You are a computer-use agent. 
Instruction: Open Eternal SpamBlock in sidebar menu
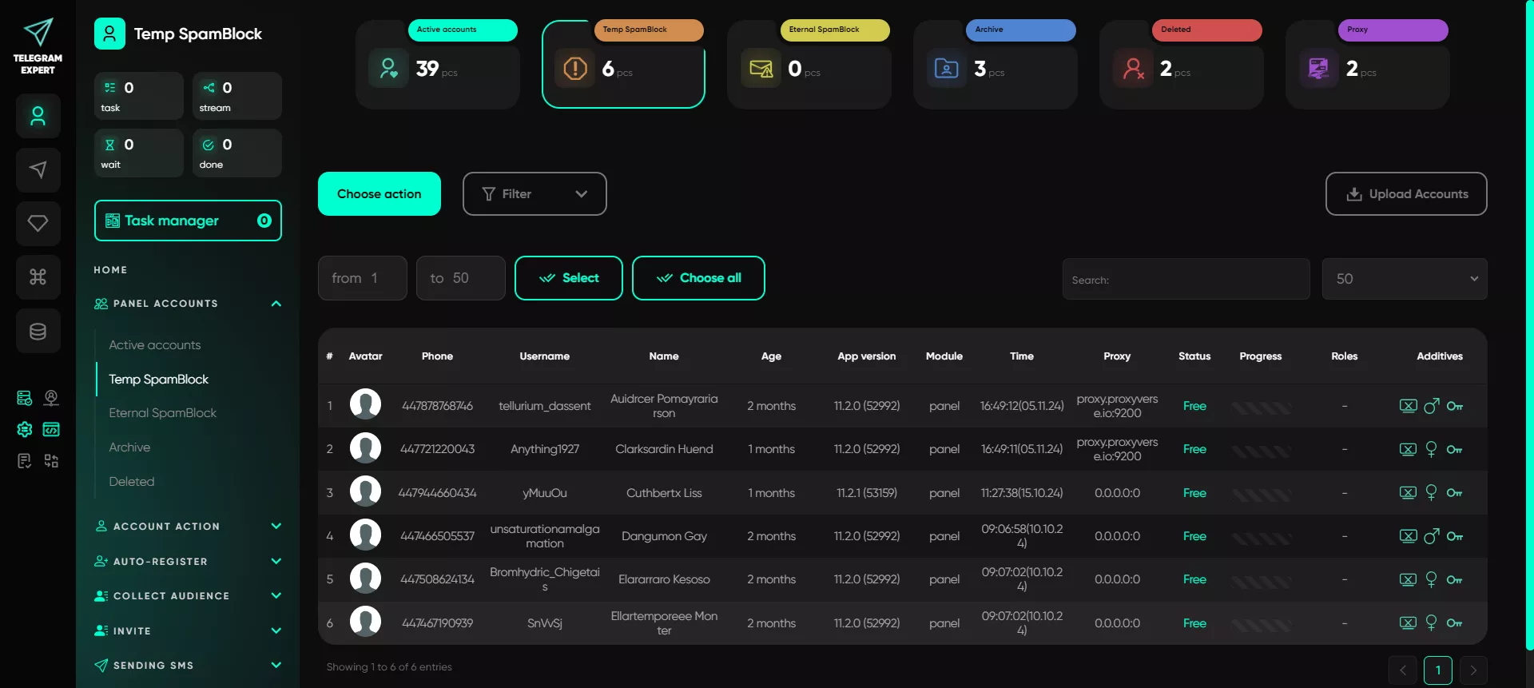163,413
